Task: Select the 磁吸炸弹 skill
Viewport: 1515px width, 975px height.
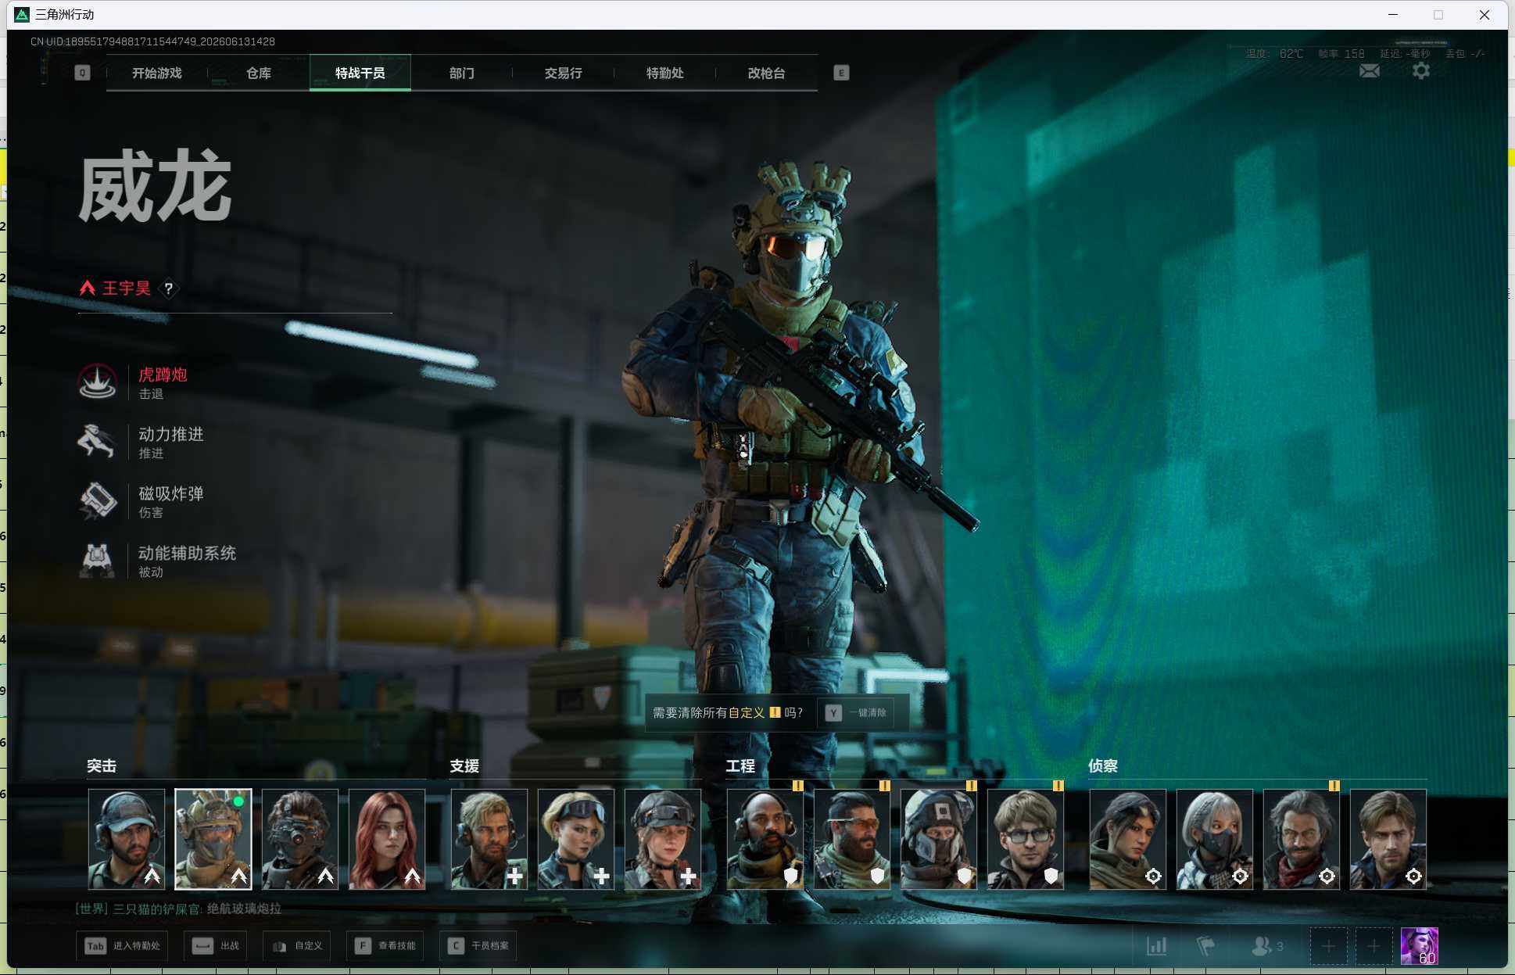Action: point(141,501)
